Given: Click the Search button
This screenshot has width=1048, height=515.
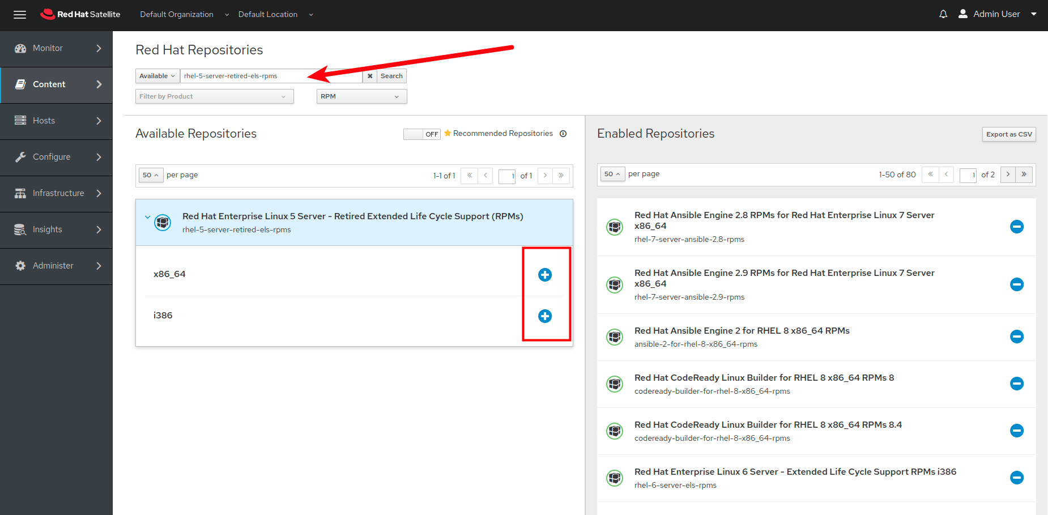Looking at the screenshot, I should pos(391,75).
